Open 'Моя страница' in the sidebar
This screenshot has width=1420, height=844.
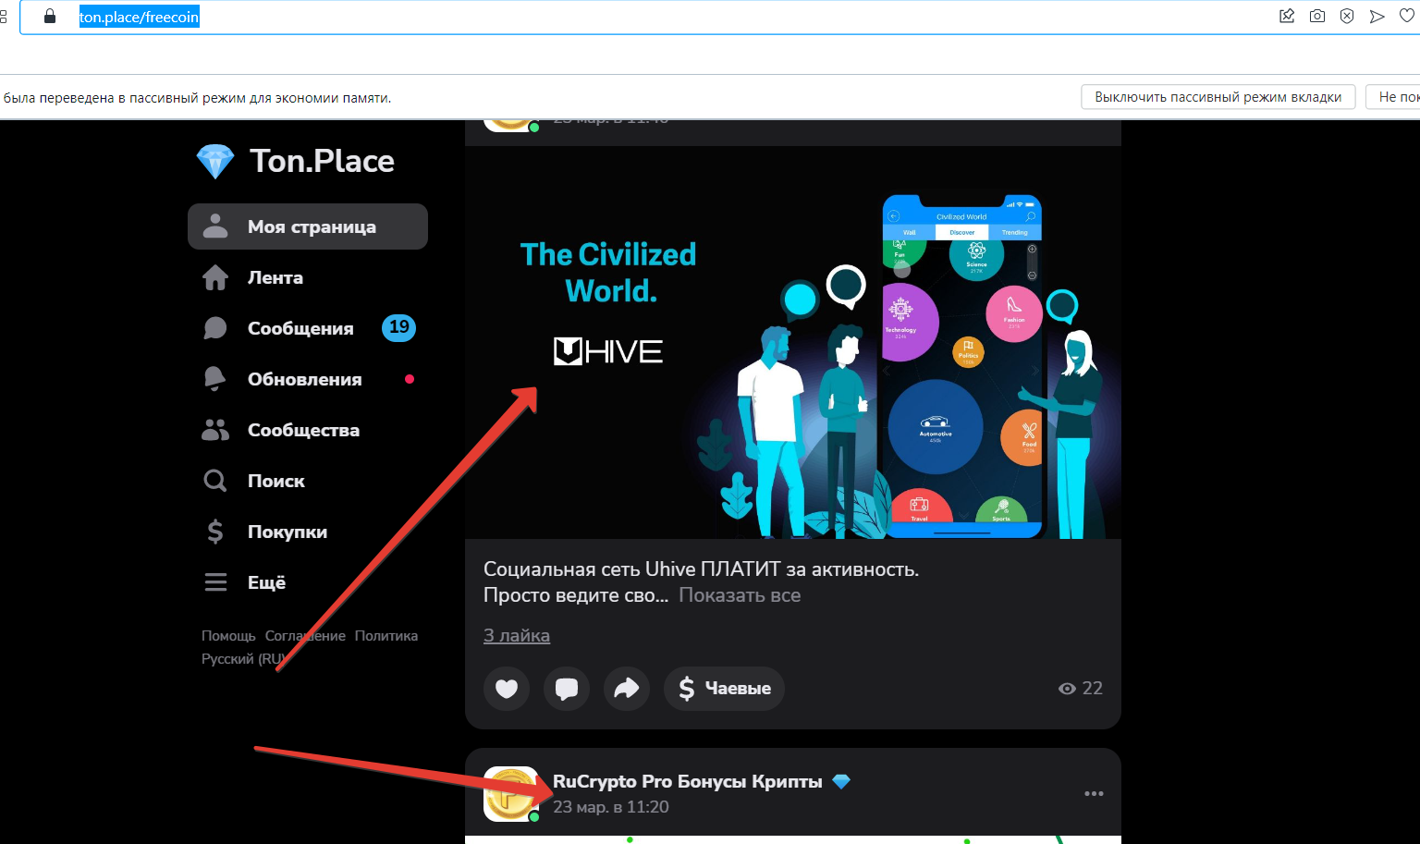pyautogui.click(x=308, y=226)
